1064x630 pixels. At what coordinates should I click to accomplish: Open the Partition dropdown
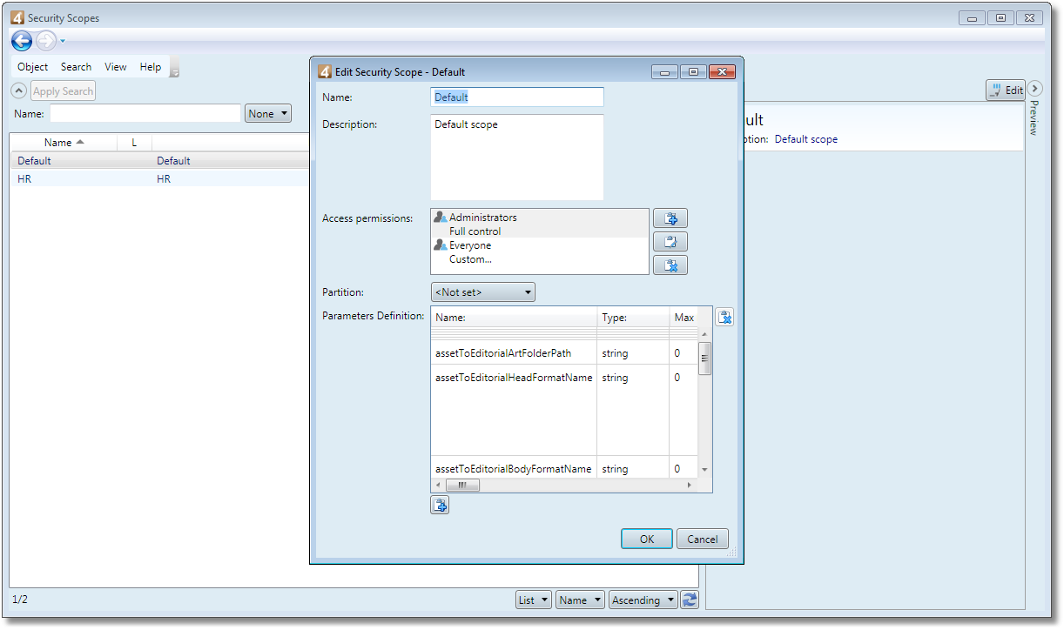point(483,292)
